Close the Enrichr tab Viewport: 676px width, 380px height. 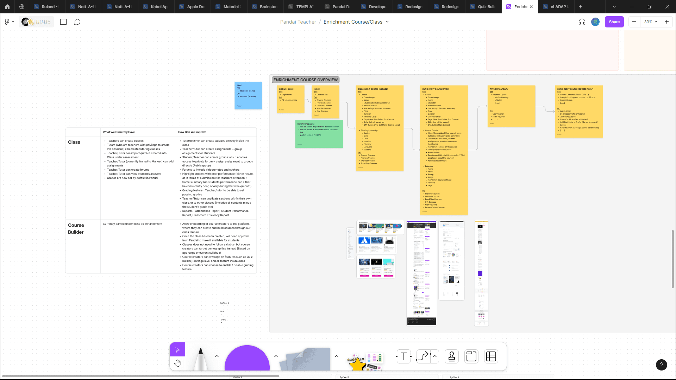[x=531, y=7]
